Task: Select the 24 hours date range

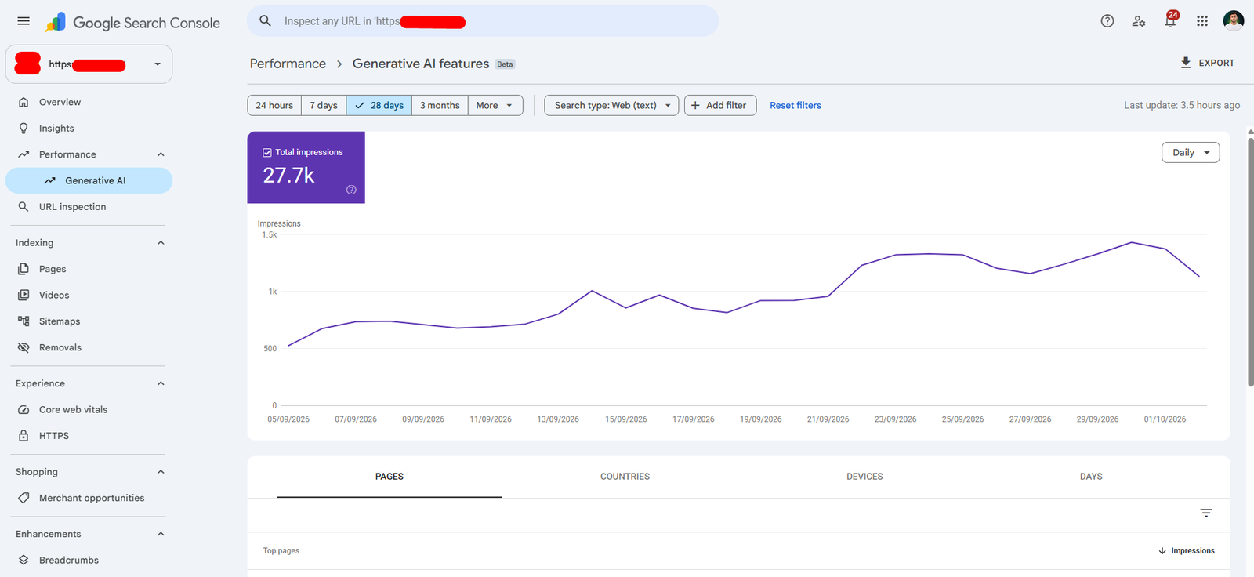Action: coord(274,105)
